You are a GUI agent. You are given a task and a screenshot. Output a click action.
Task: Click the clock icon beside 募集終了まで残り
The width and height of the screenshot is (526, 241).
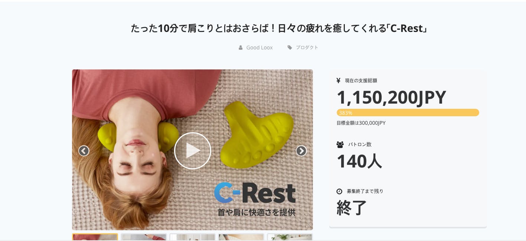coord(339,191)
